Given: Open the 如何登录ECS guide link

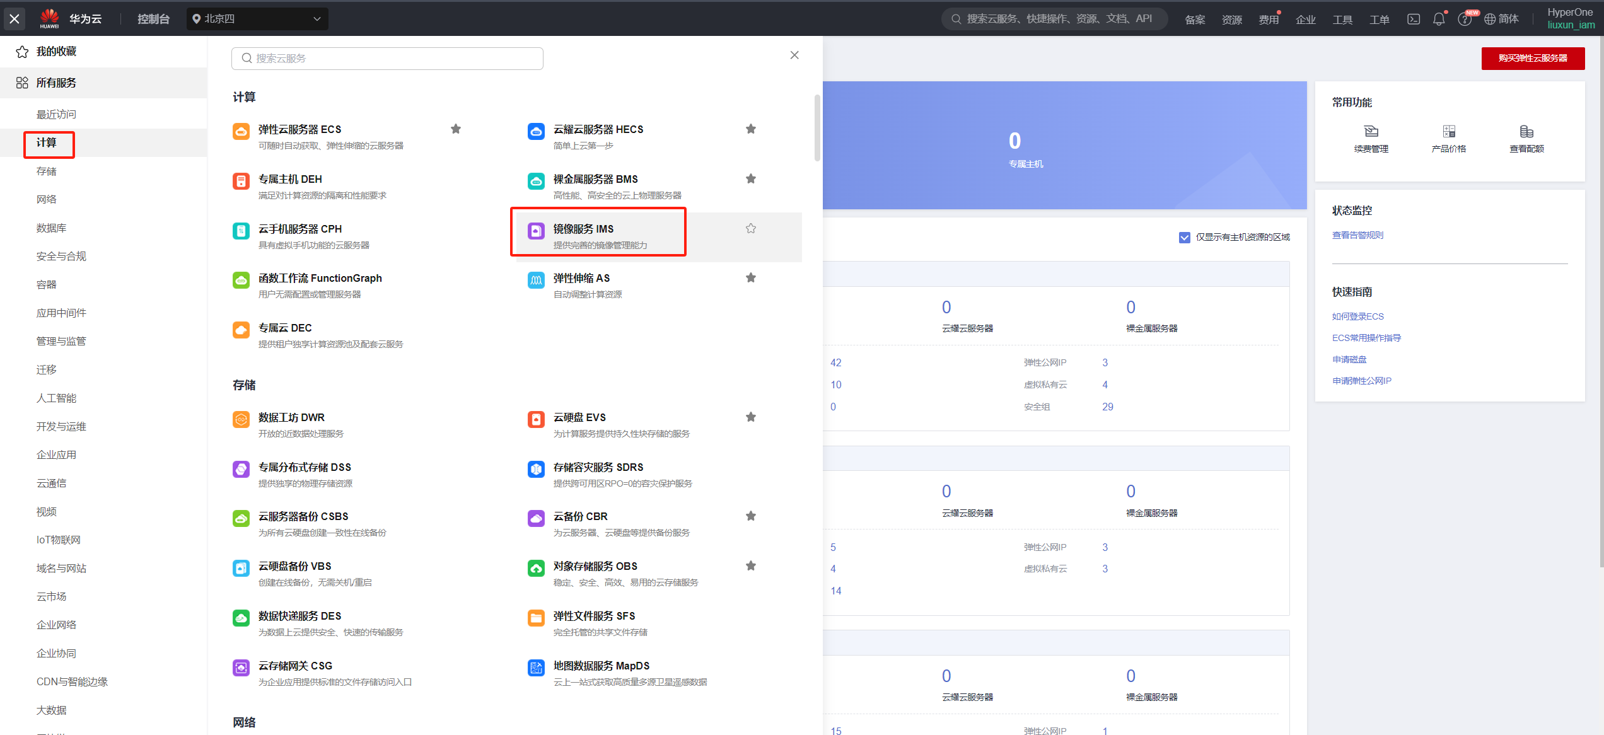Looking at the screenshot, I should point(1357,316).
